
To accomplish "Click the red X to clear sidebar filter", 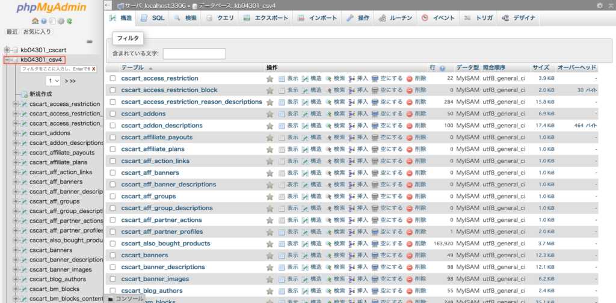I will tap(93, 69).
